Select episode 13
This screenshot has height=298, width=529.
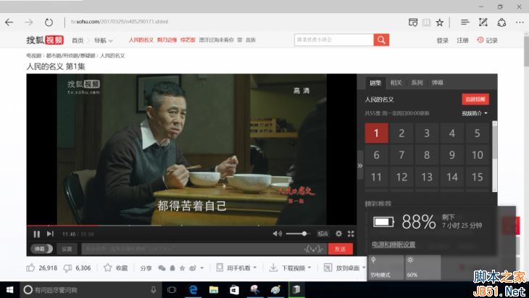(x=427, y=177)
